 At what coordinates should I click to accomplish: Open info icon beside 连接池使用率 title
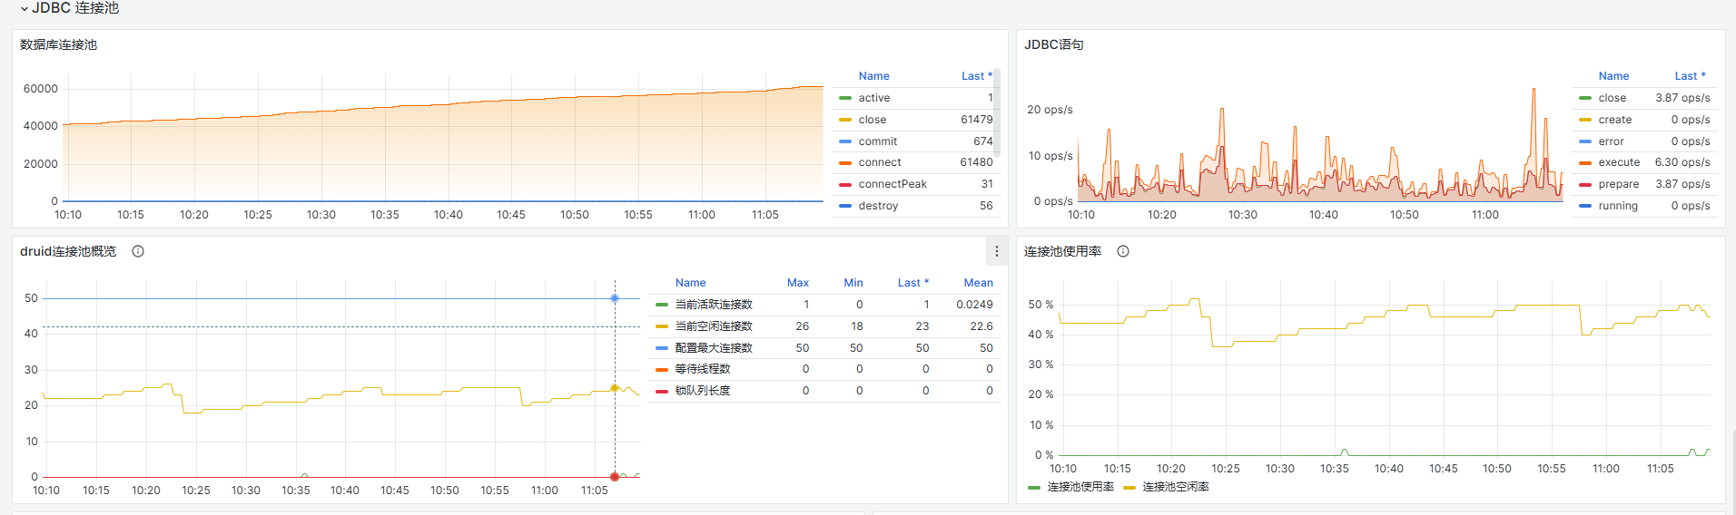coord(1123,251)
